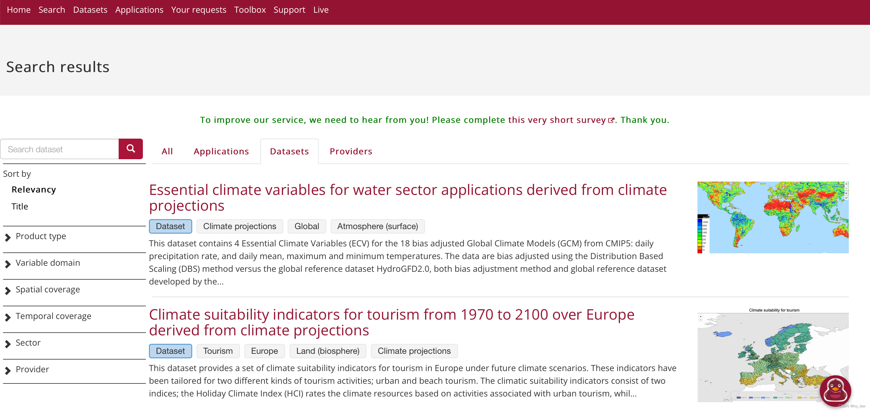The height and width of the screenshot is (411, 870).
Task: Expand the Spatial coverage filter
Action: point(48,290)
